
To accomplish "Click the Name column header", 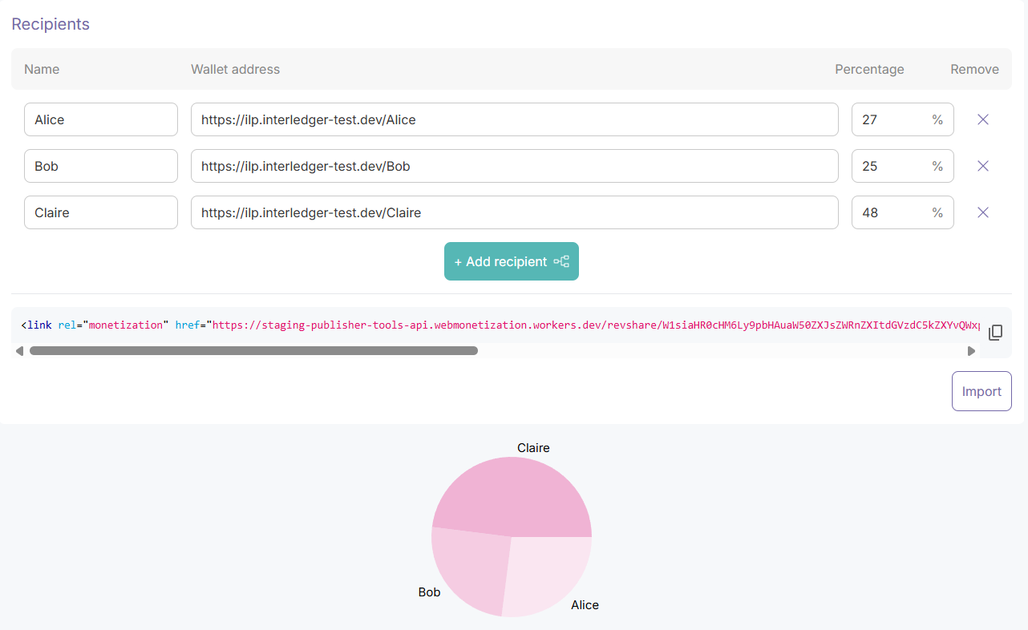I will pos(42,69).
